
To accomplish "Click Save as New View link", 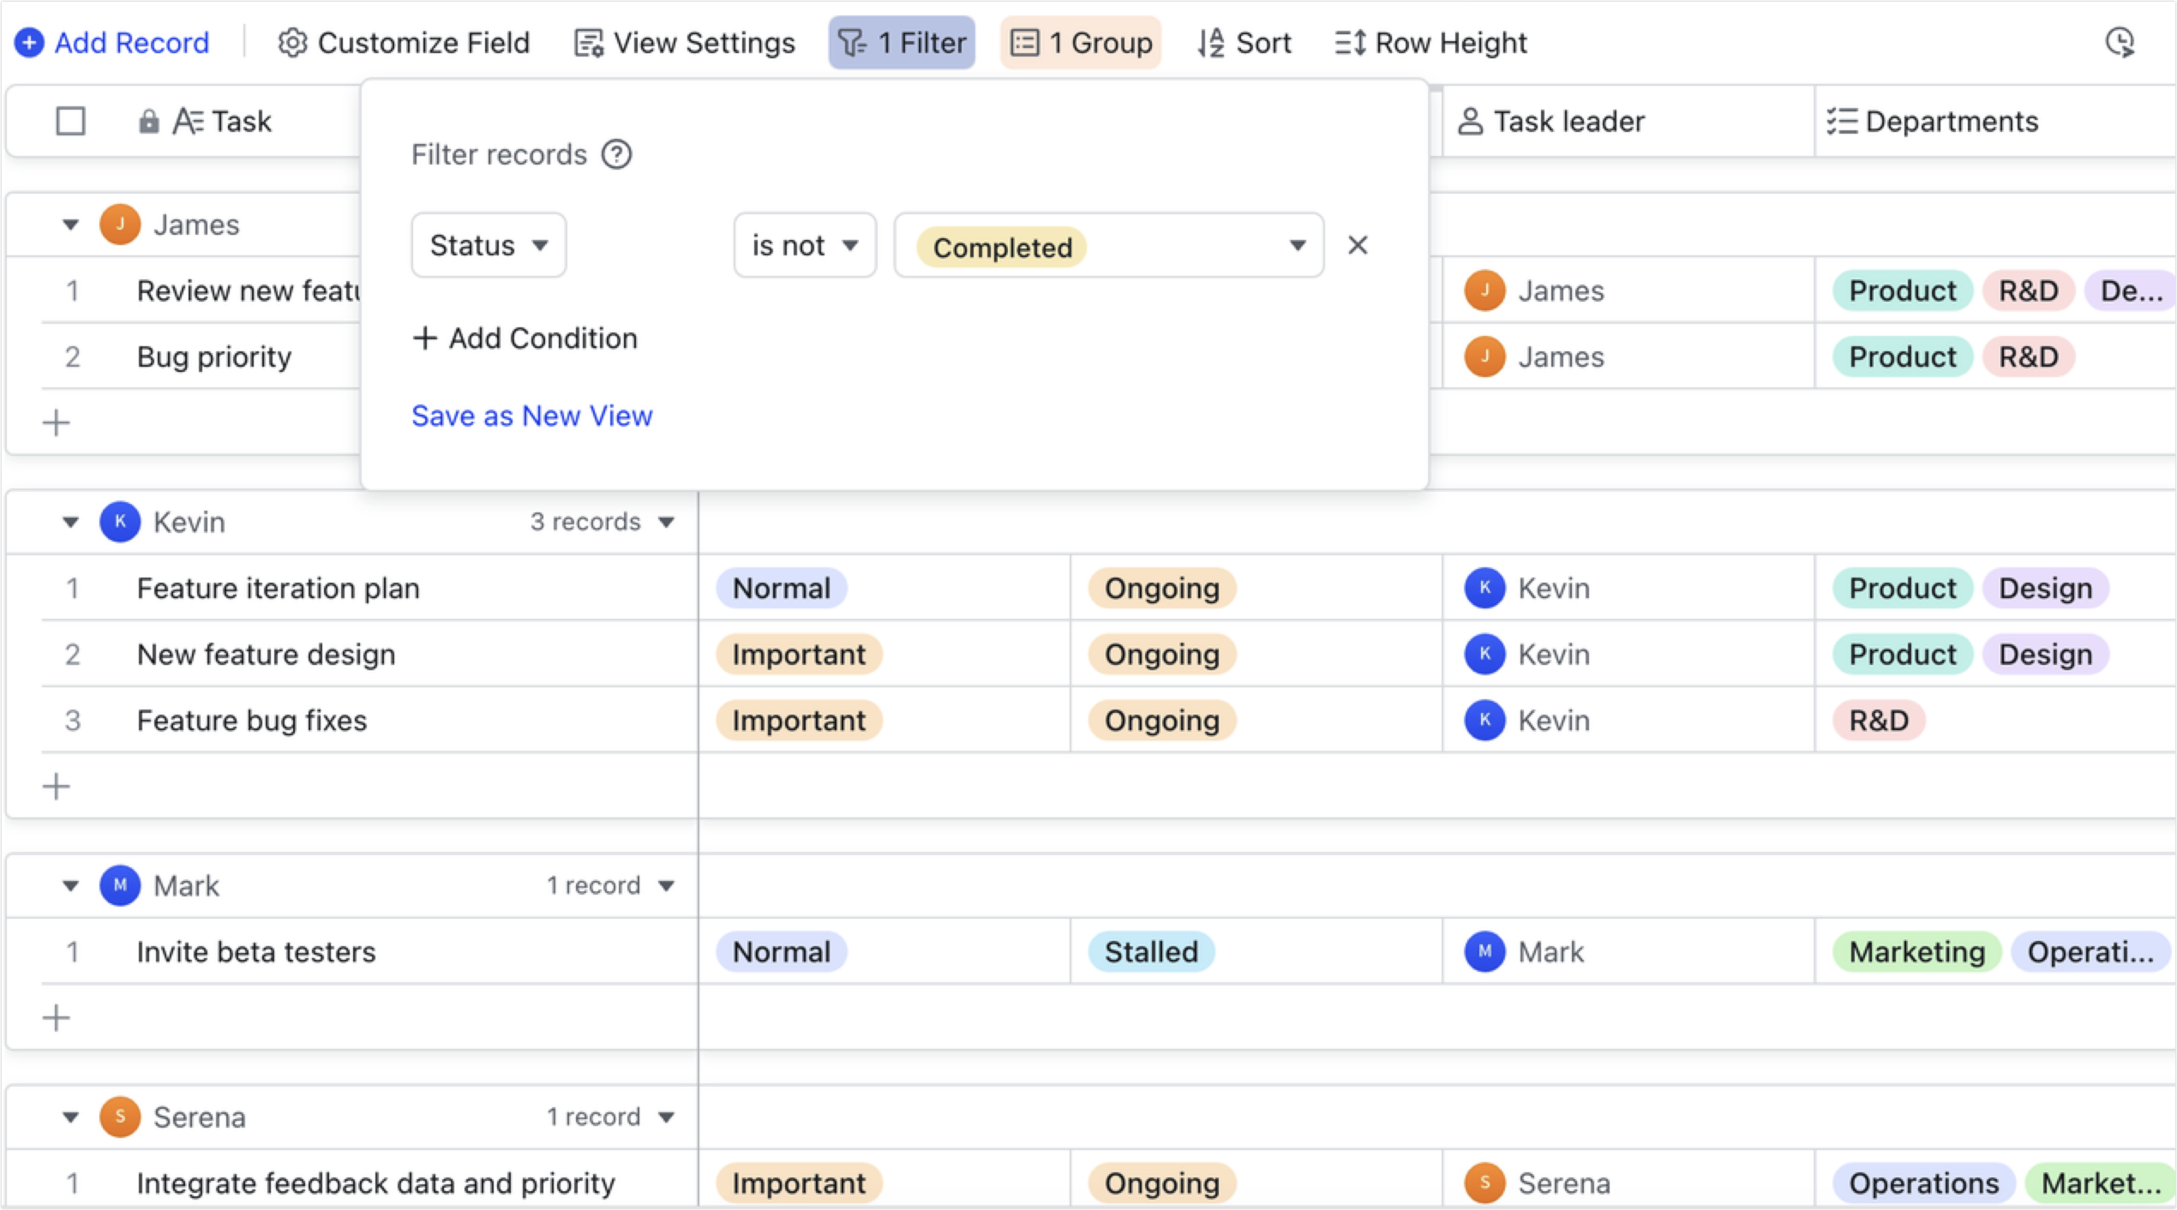I will pyautogui.click(x=532, y=416).
